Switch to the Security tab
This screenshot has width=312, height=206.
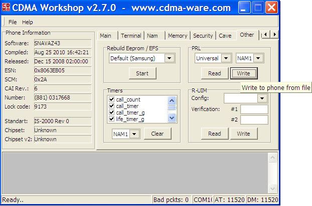203,36
